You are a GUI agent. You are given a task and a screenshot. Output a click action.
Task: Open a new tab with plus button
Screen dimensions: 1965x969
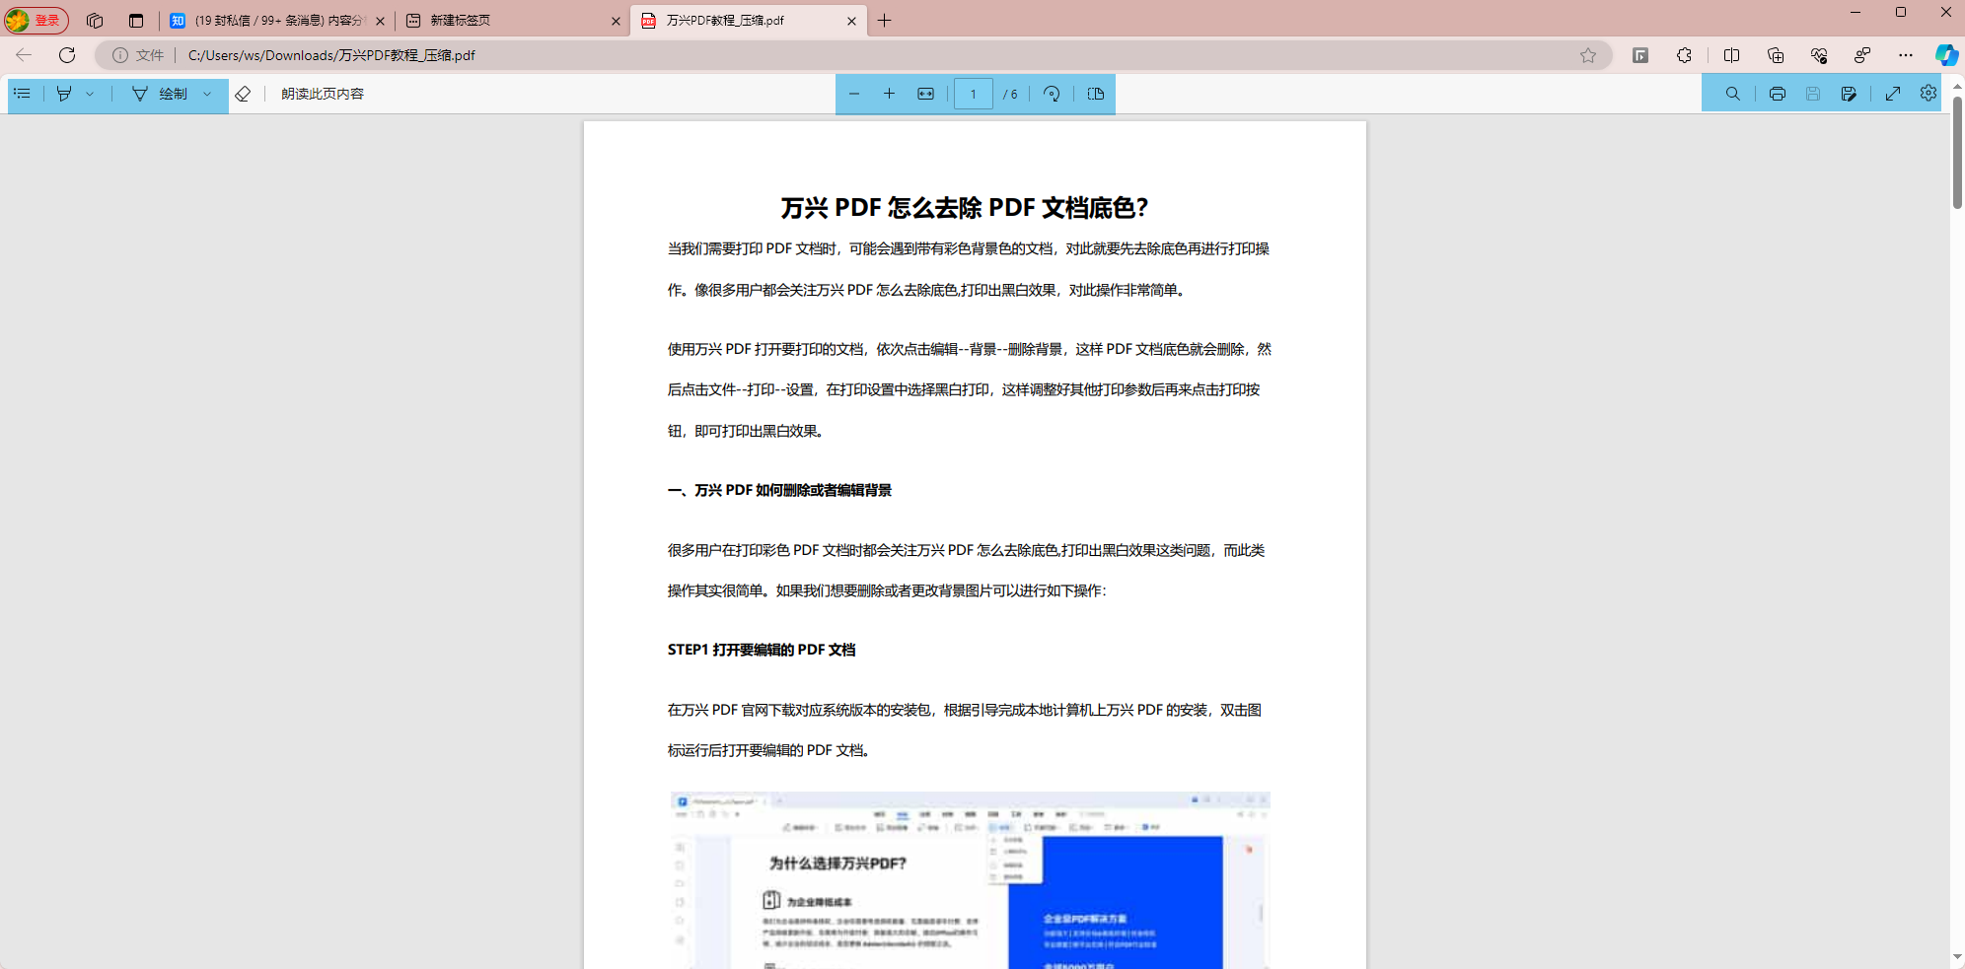point(885,21)
